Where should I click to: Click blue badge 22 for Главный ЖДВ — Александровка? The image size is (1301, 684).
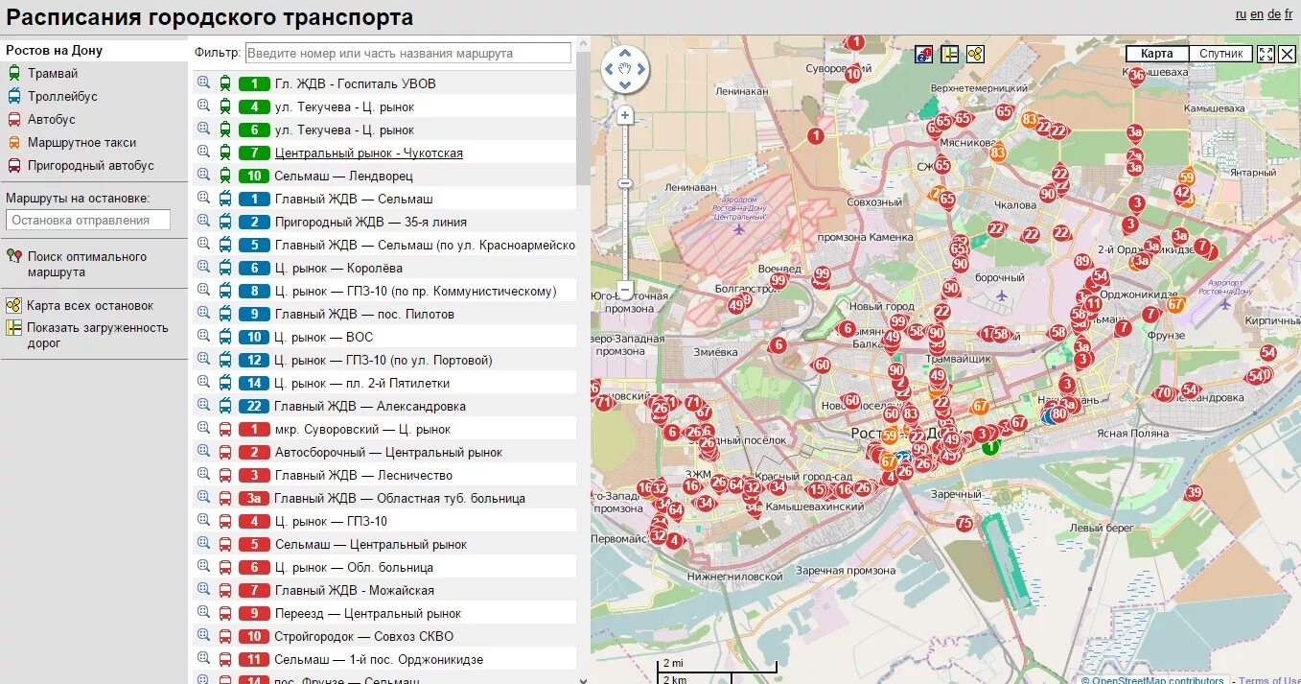click(x=254, y=406)
